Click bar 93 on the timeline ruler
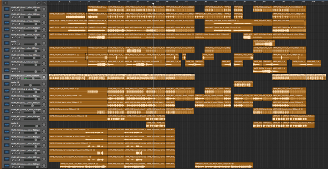 click(x=274, y=2)
